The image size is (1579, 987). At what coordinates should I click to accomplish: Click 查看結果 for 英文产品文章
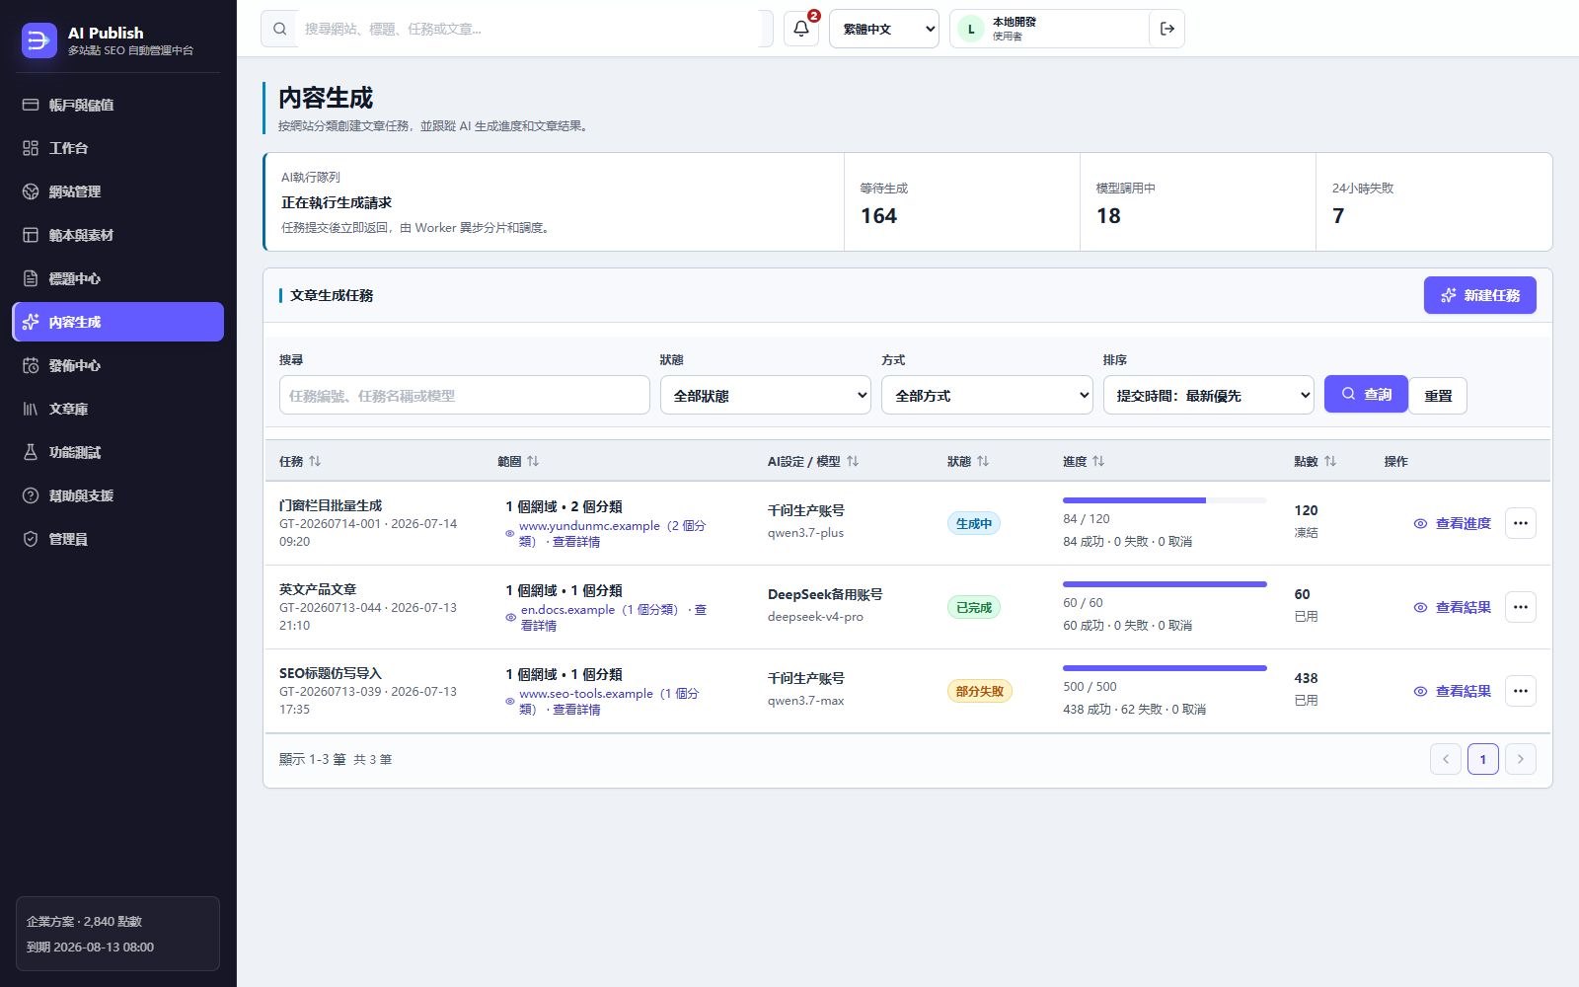pos(1452,607)
